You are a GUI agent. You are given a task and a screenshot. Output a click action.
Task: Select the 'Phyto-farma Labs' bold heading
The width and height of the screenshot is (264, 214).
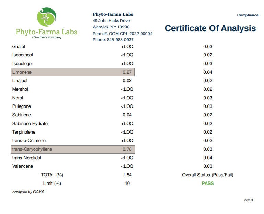113,14
